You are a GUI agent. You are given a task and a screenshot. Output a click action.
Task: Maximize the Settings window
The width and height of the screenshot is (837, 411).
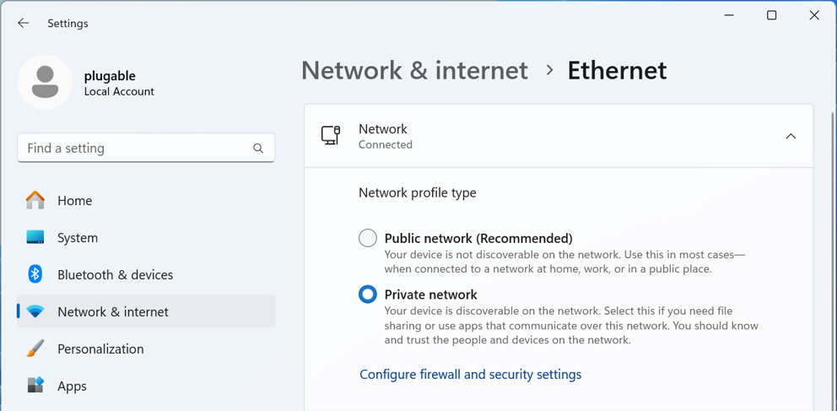(x=771, y=15)
